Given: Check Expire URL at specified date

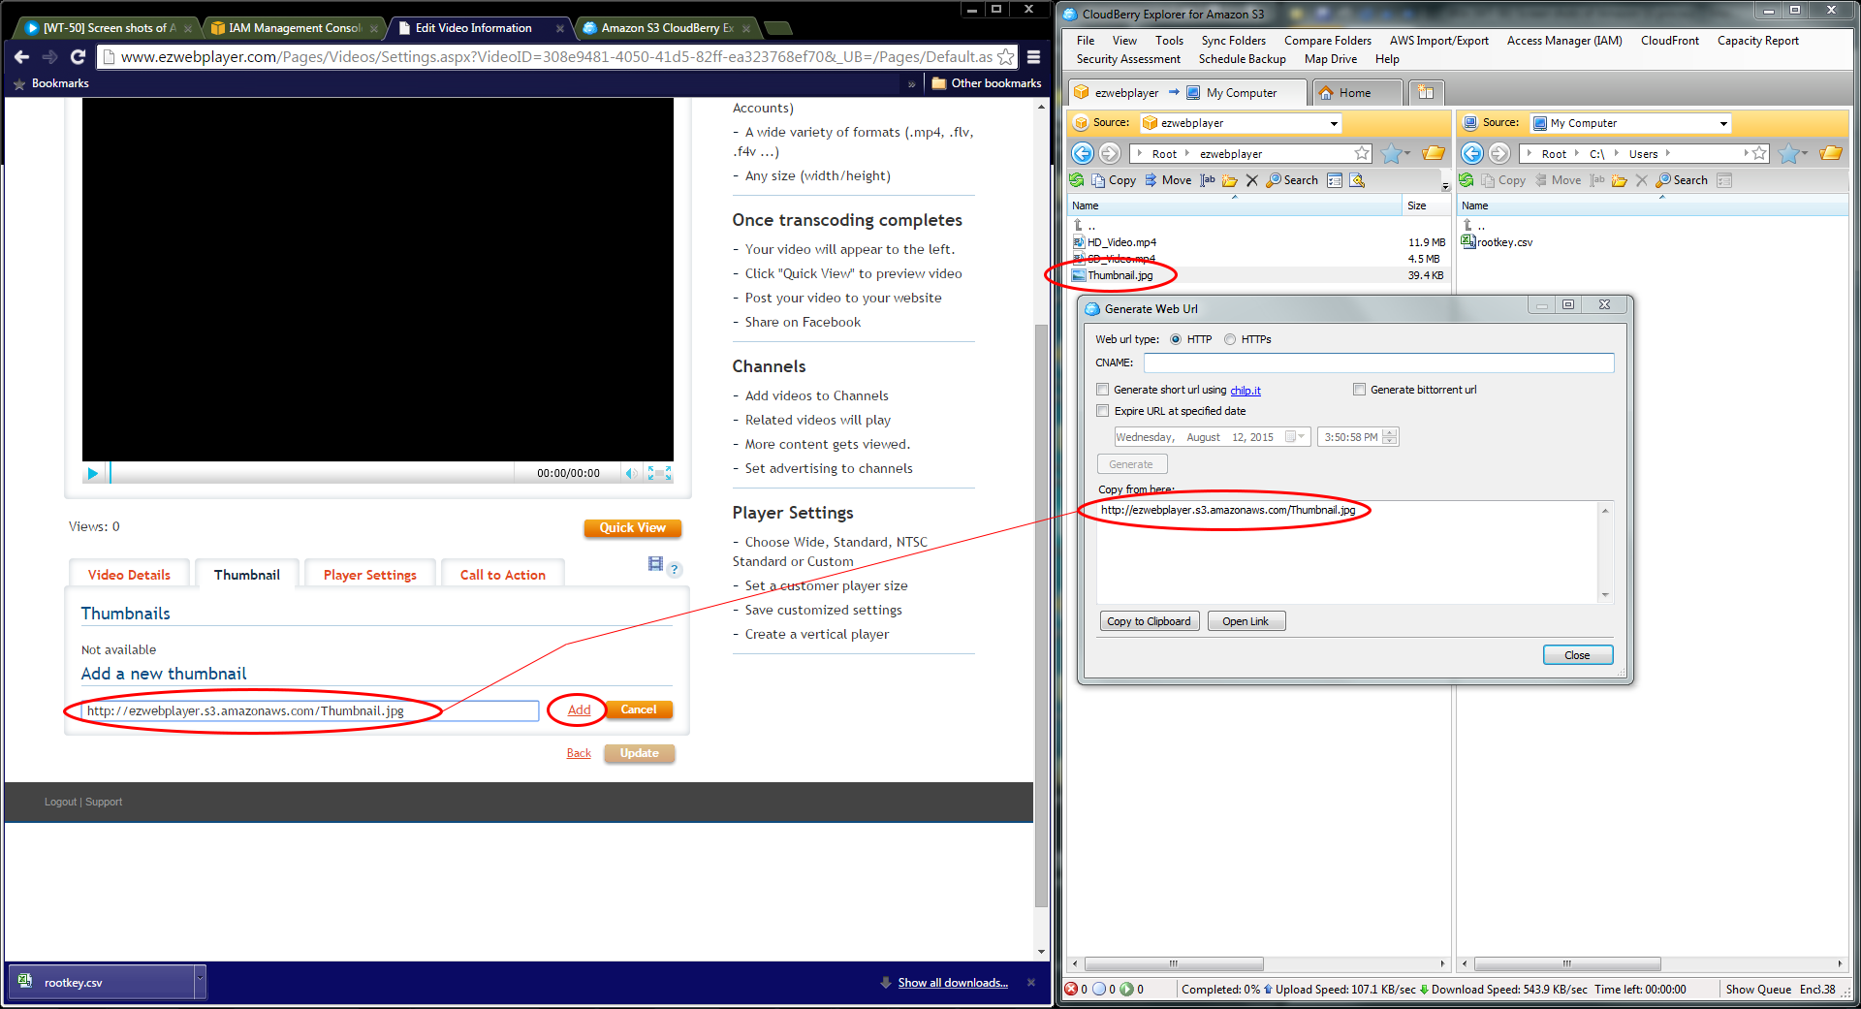Looking at the screenshot, I should (1102, 411).
